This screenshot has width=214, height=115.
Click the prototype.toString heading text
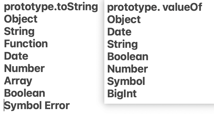51,7
